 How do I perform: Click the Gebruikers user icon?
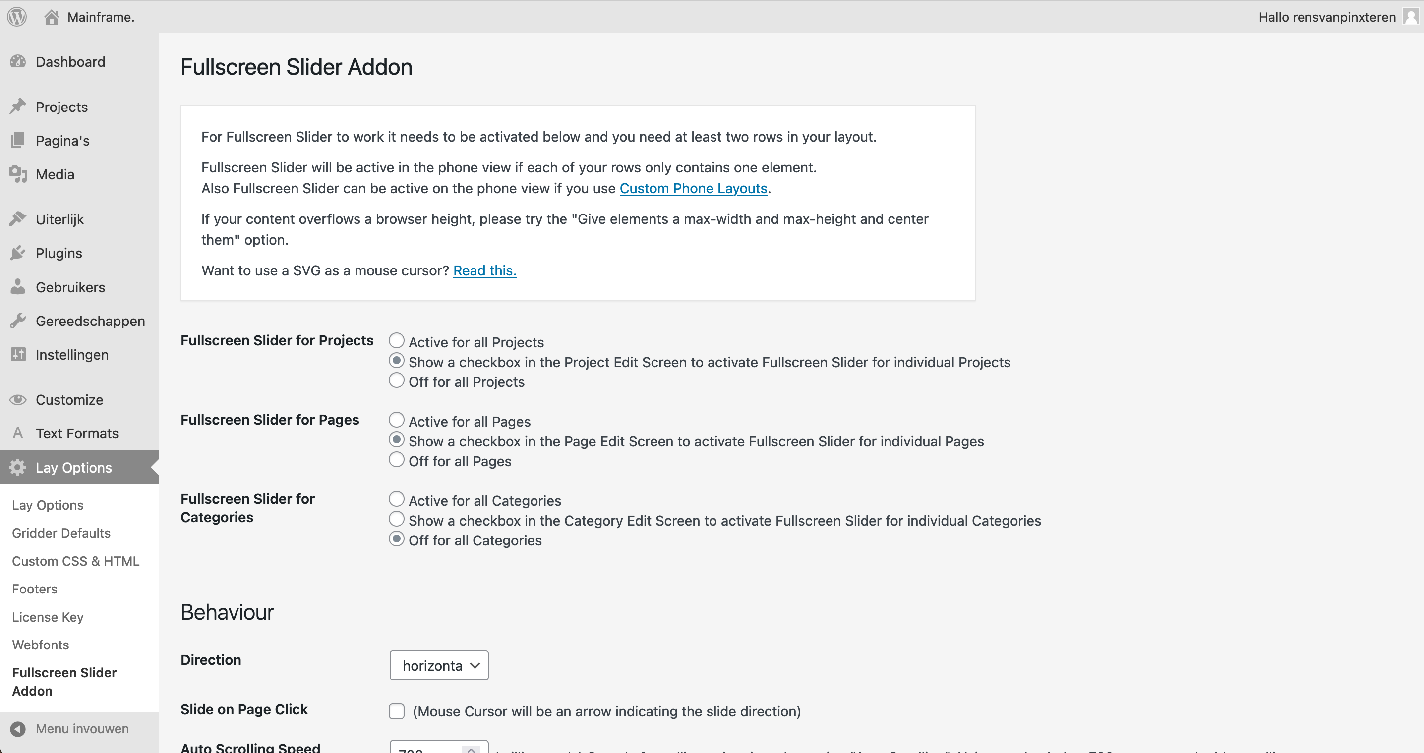pyautogui.click(x=18, y=287)
